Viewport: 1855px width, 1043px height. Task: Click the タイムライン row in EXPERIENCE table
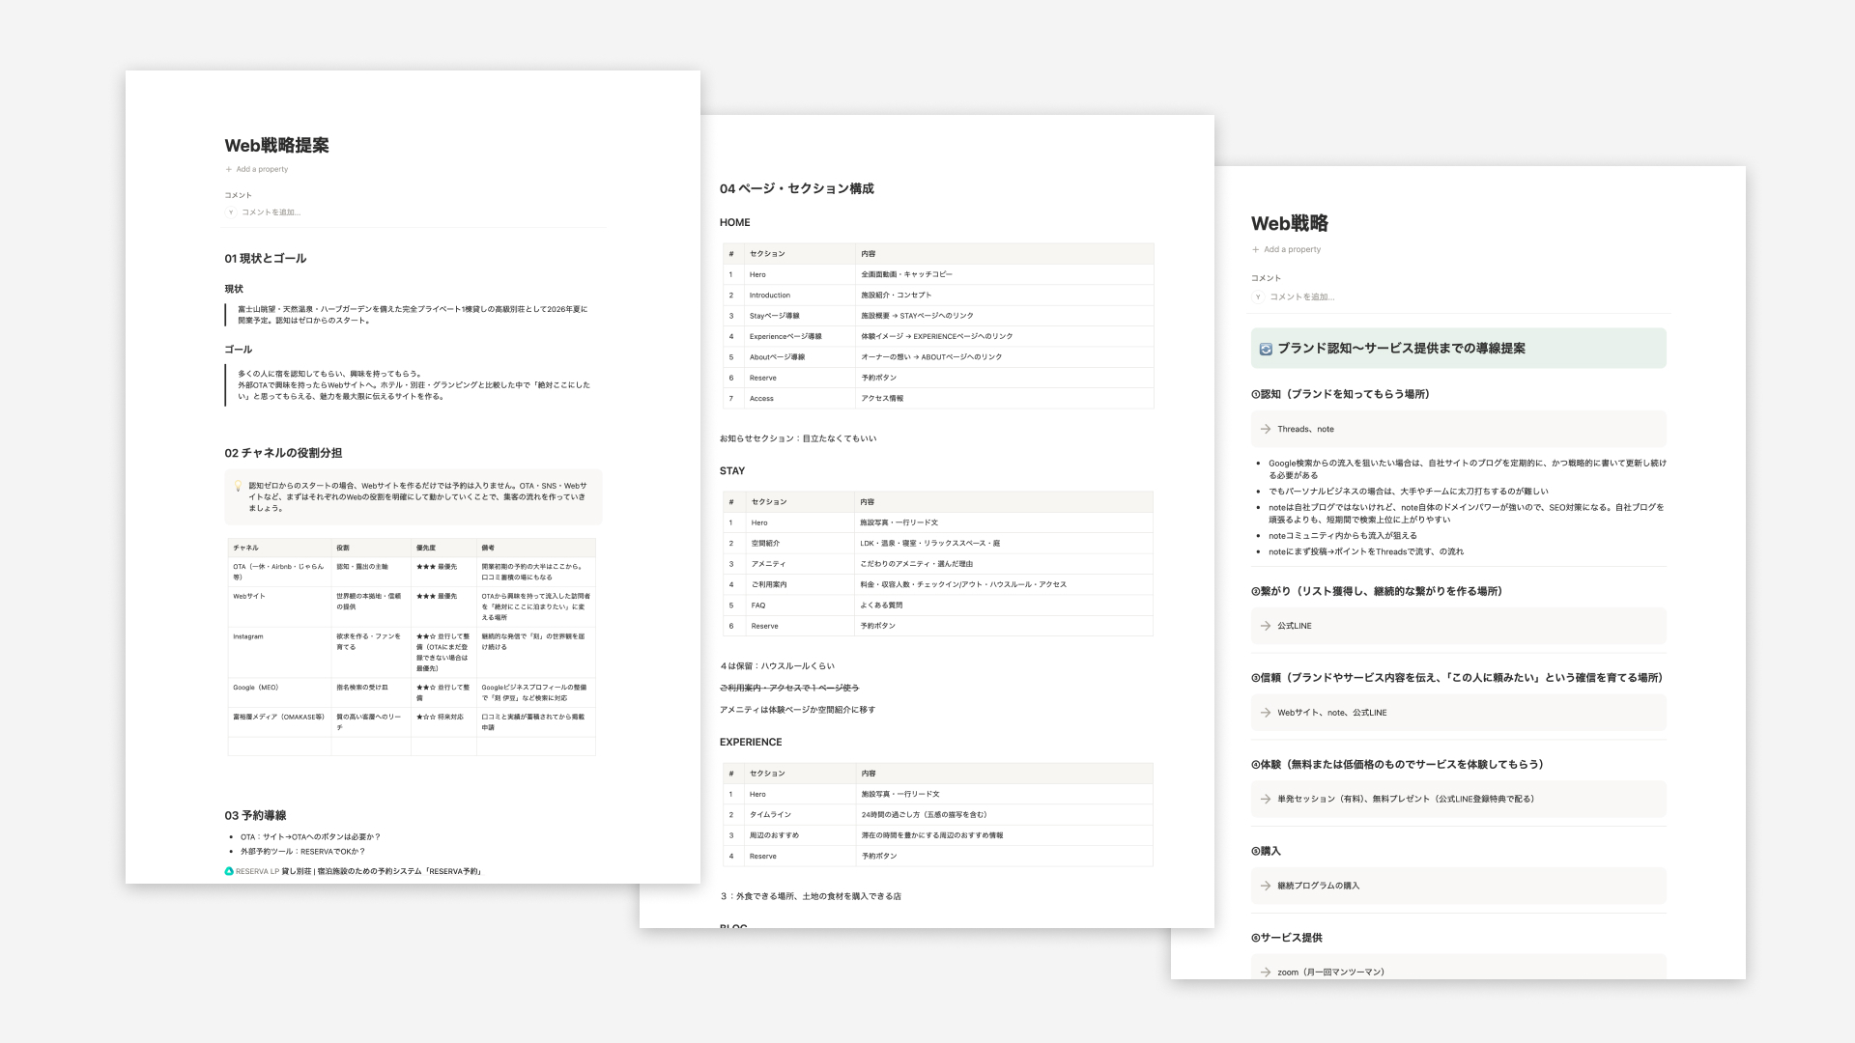click(x=938, y=814)
